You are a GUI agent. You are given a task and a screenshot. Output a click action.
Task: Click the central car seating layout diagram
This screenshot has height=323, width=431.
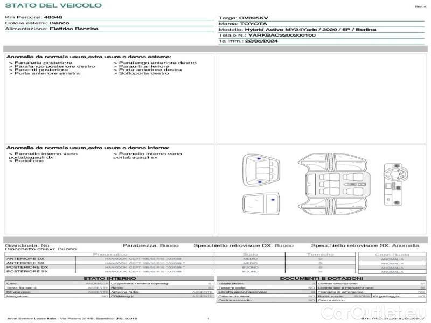pos(332,186)
